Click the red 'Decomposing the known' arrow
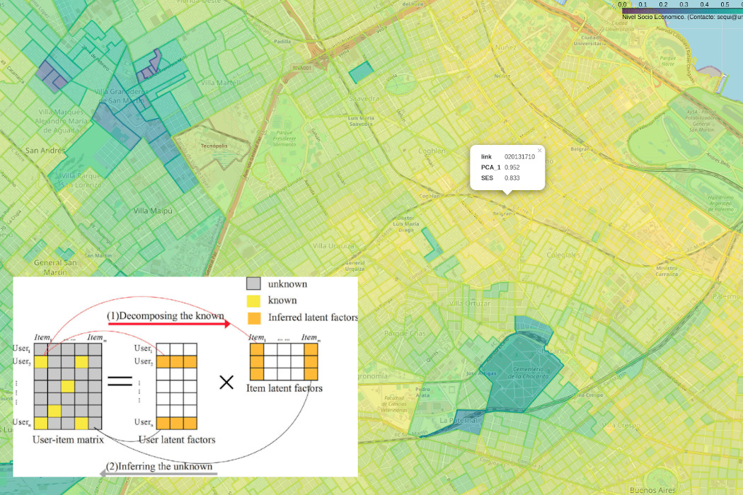This screenshot has height=495, width=743. (168, 324)
